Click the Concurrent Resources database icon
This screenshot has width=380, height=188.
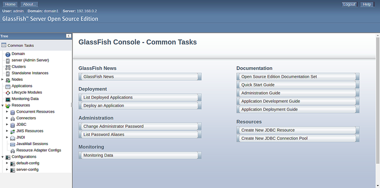13,112
